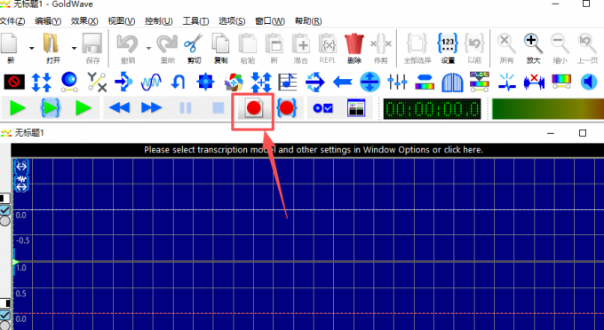The width and height of the screenshot is (604, 330).
Task: Open the equalizer sliders effect icon
Action: (397, 82)
